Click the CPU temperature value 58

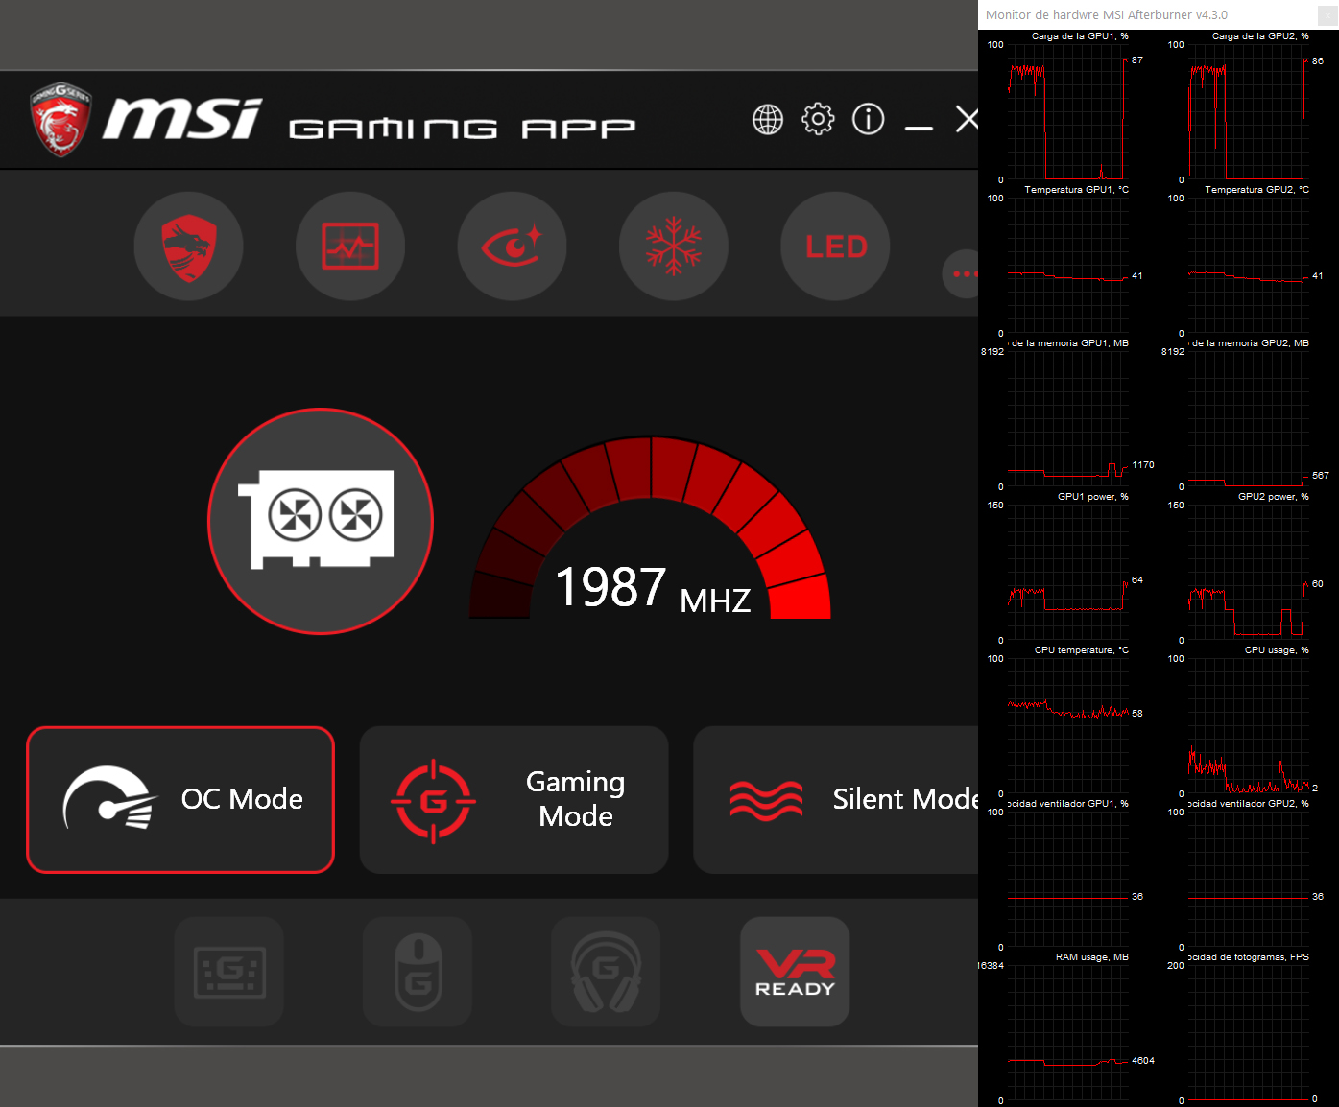point(1137,714)
